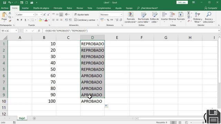Open Estilos de celda gallery
The width and height of the screenshot is (221, 124).
[x=154, y=18]
